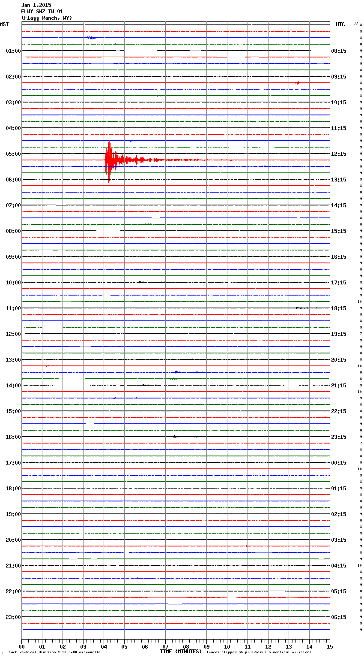The height and width of the screenshot is (658, 364).
Task: Click the small red burst on the 02:15 trace
Action: pos(298,83)
